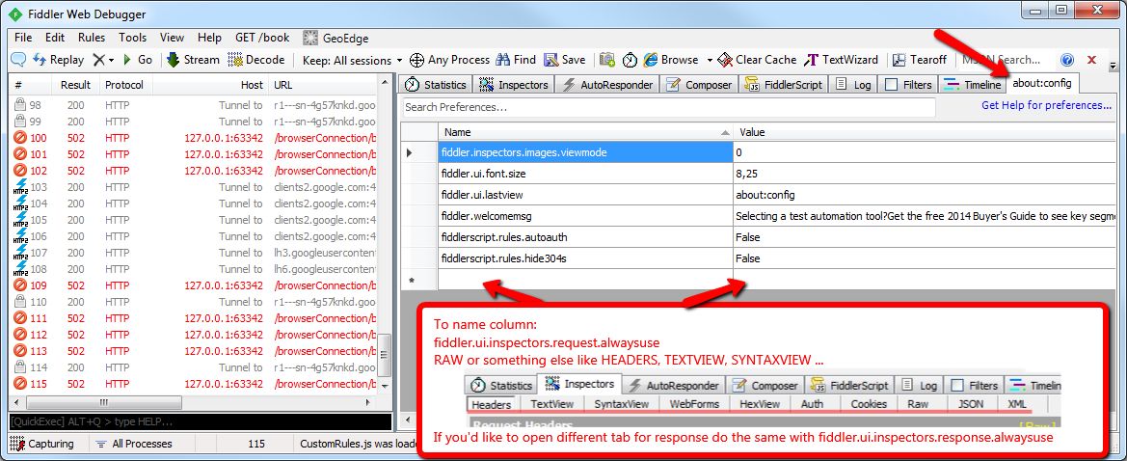The width and height of the screenshot is (1127, 461).
Task: Click the empty new-row Value cell
Action: [924, 279]
